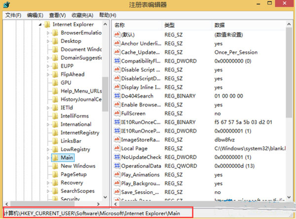296x219 pixels.
Task: Select the IntelliForms folder icon
Action: [55, 116]
